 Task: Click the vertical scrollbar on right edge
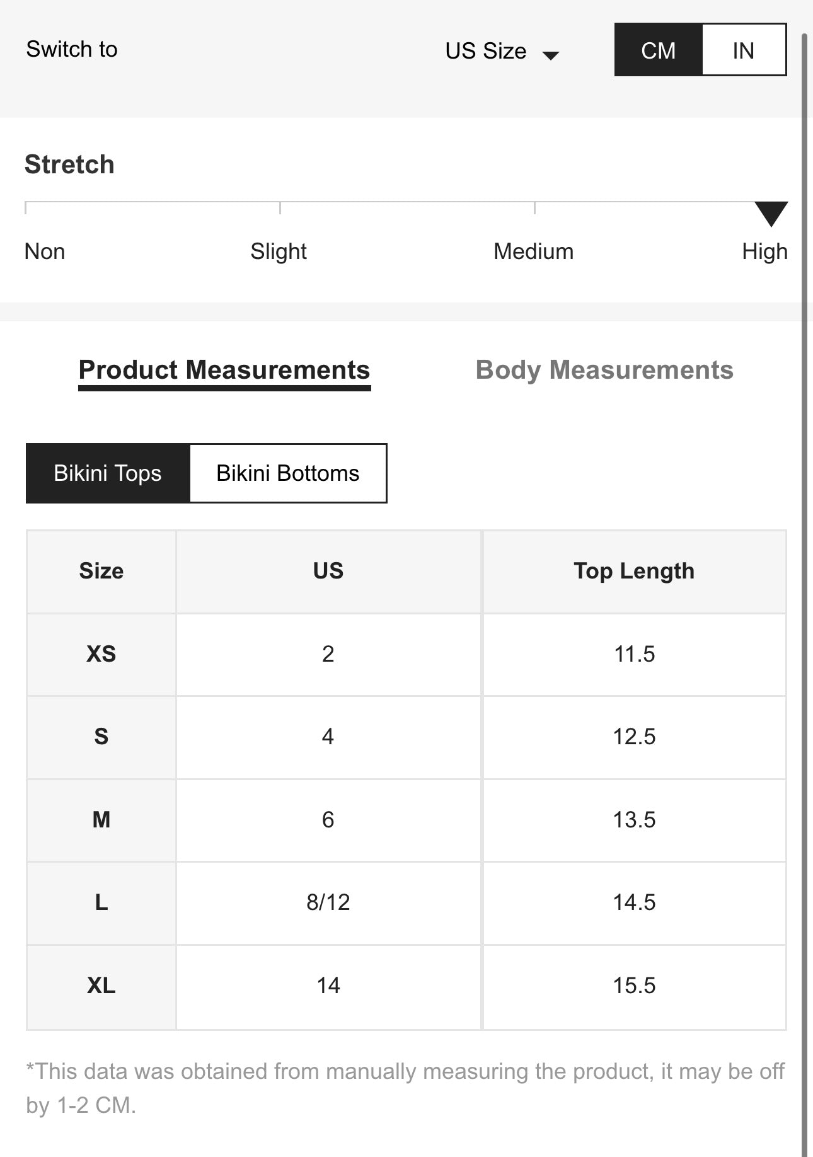coord(804,567)
